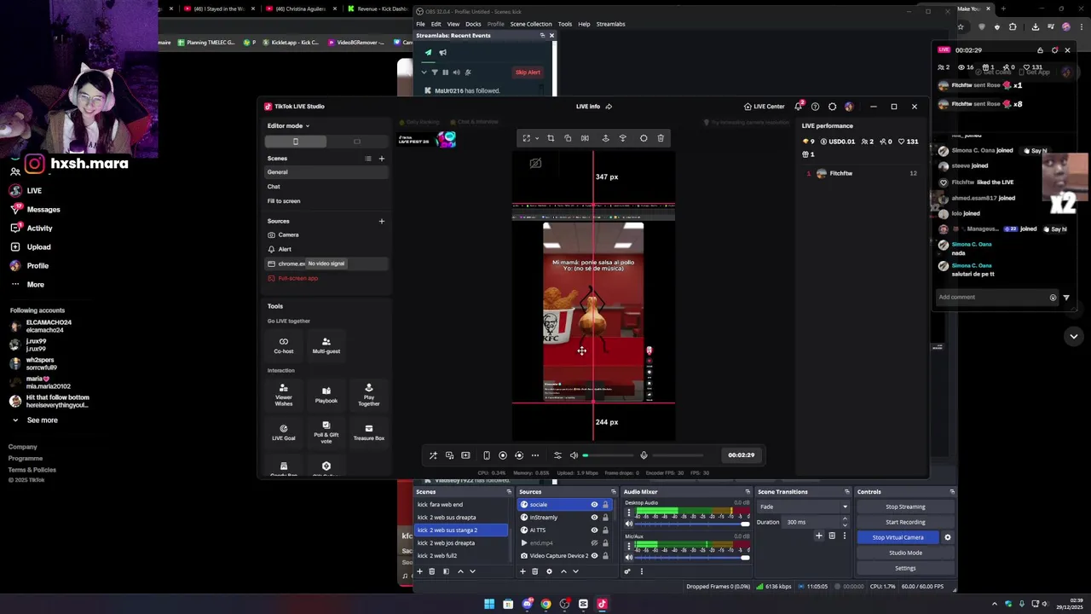Open the more options ellipsis in the bottom bar
The height and width of the screenshot is (614, 1091).
click(x=535, y=455)
